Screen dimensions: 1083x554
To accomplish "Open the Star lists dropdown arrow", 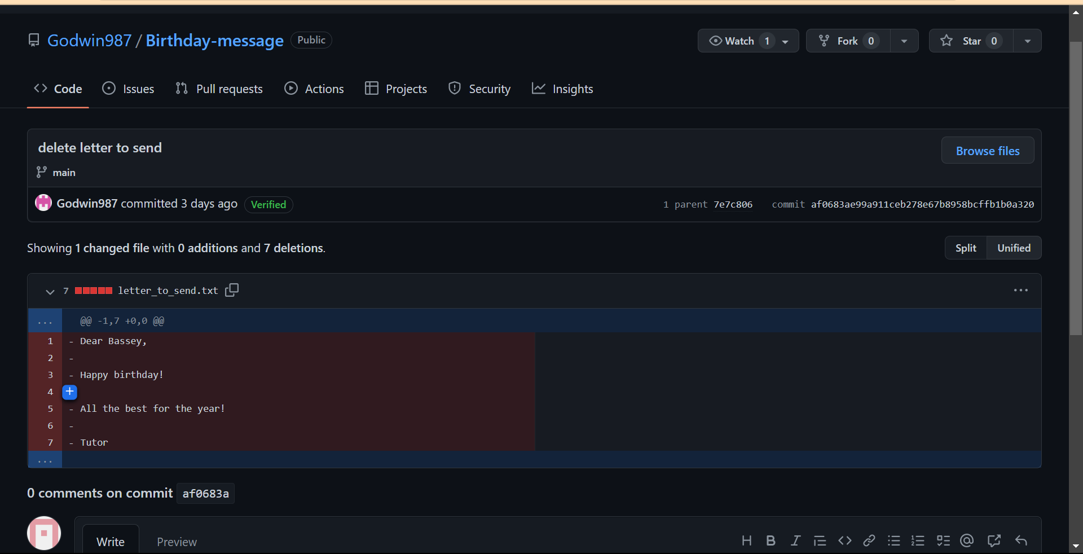I will (x=1028, y=41).
